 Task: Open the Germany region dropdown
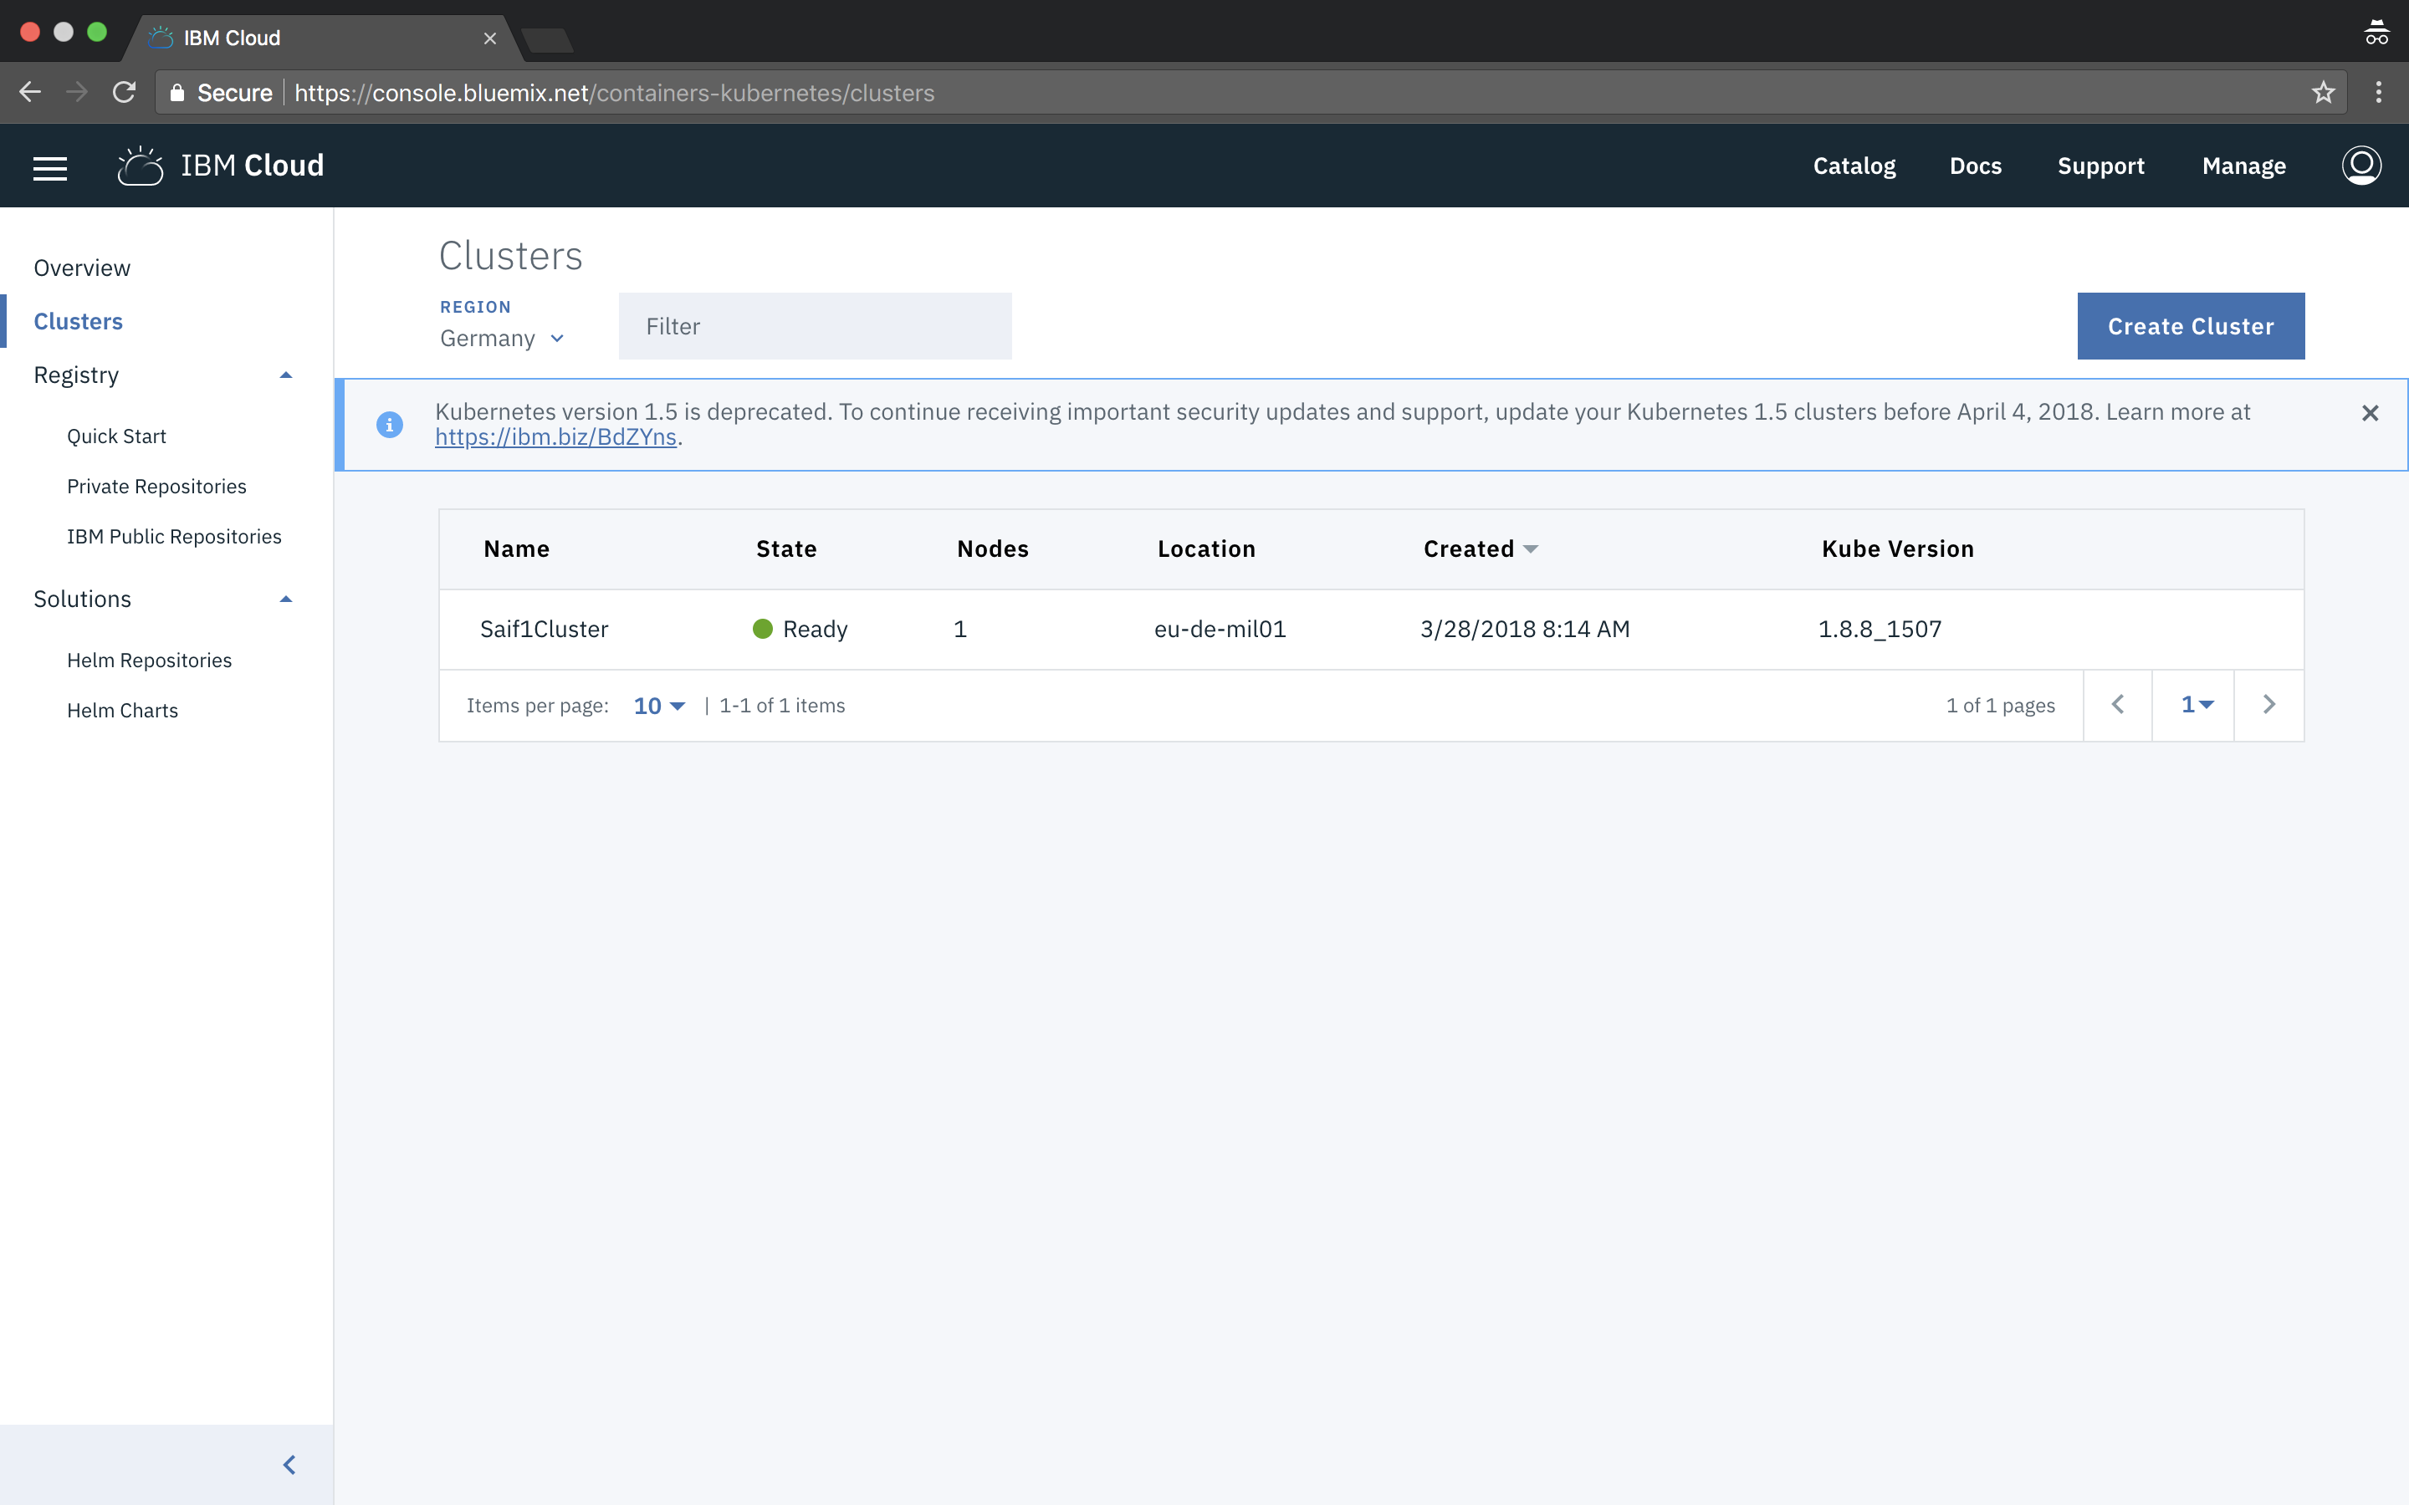click(503, 339)
